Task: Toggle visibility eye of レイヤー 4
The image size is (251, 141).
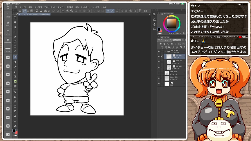Action: pos(159,56)
